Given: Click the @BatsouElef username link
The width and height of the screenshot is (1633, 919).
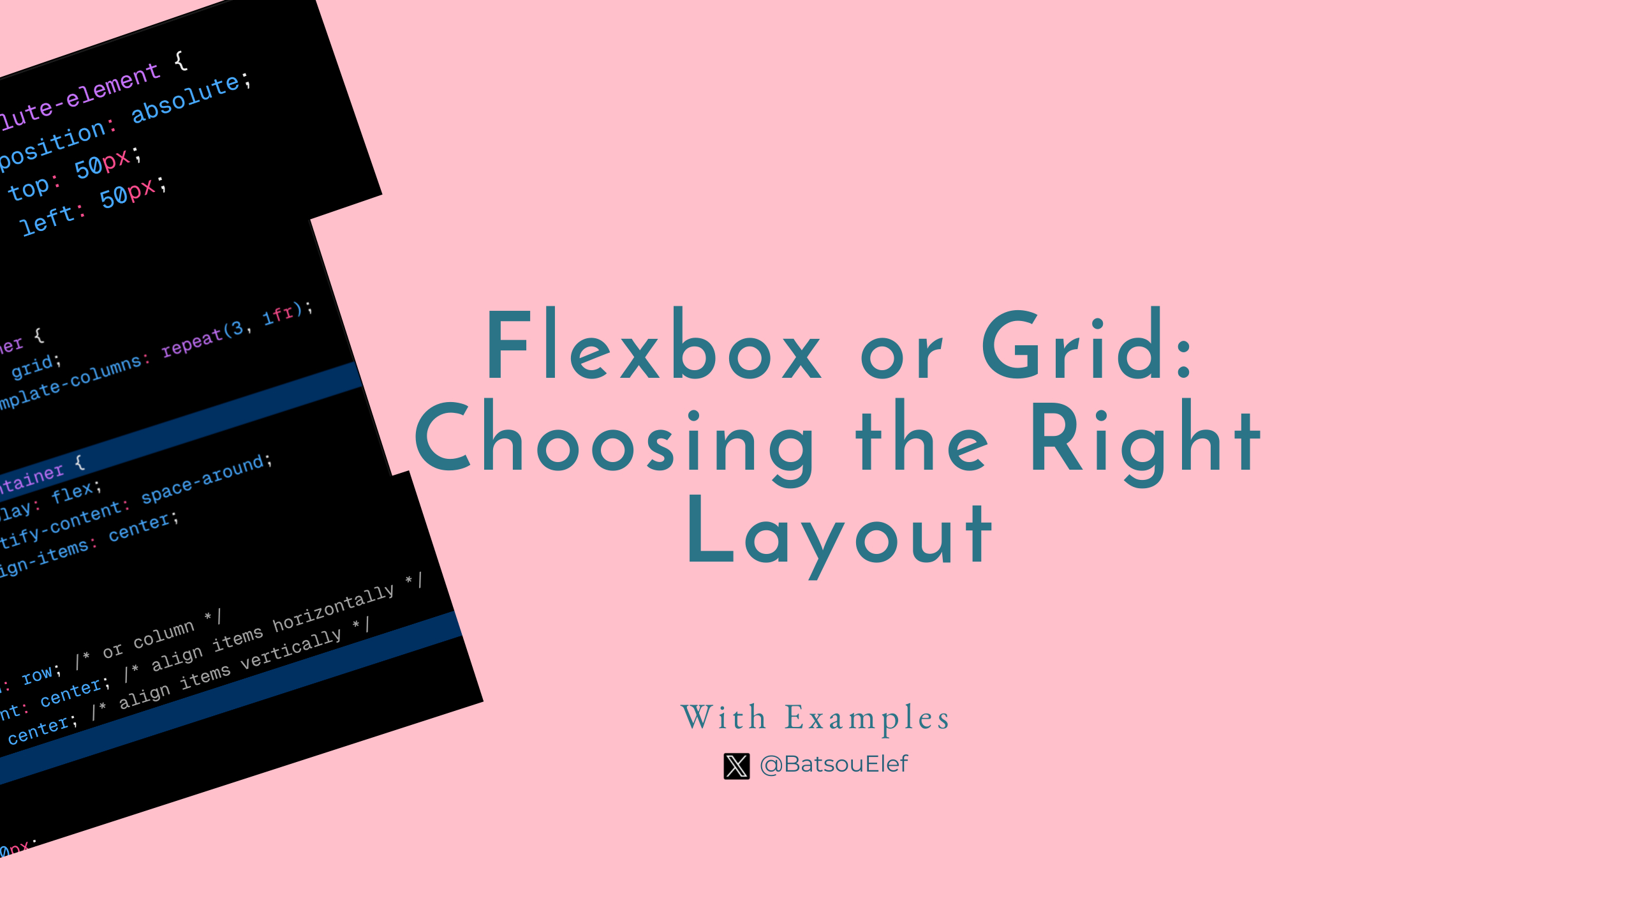Looking at the screenshot, I should (833, 764).
